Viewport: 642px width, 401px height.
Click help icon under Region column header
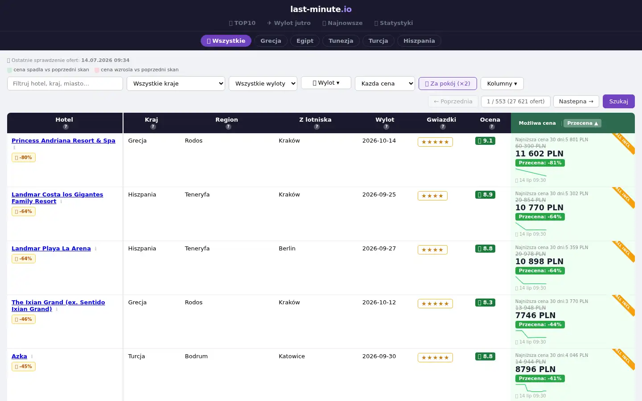228,127
